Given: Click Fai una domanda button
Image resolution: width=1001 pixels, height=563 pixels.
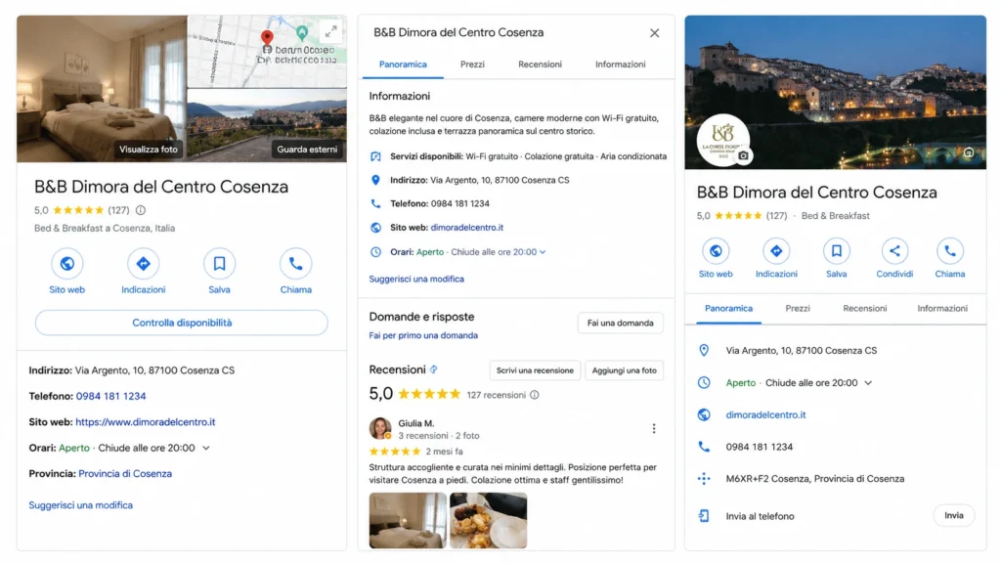Looking at the screenshot, I should coord(620,323).
